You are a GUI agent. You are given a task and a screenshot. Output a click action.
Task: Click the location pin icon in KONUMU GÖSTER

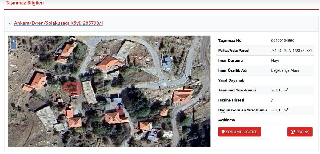coord(223,132)
